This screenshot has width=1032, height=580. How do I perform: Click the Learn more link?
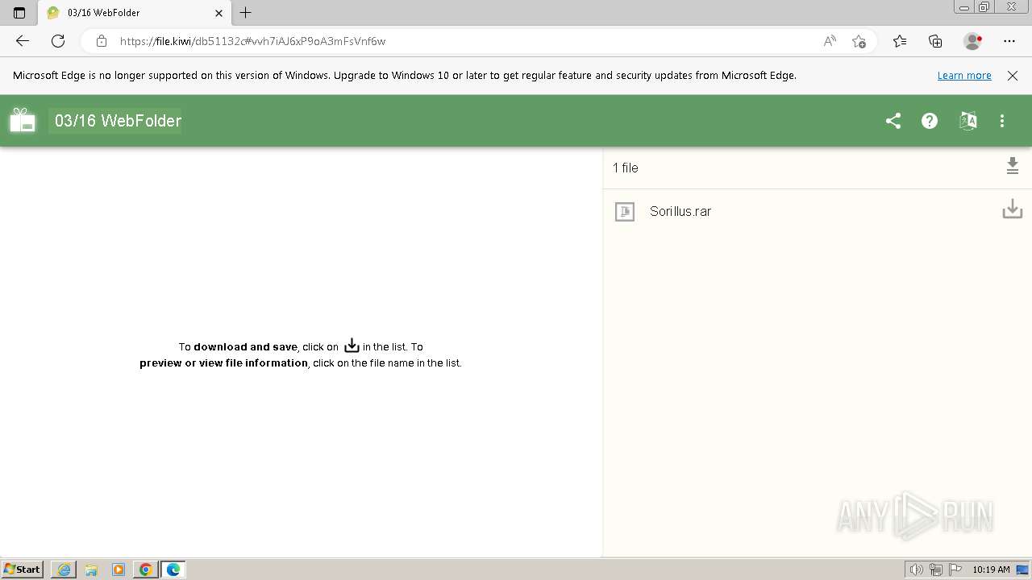(964, 76)
